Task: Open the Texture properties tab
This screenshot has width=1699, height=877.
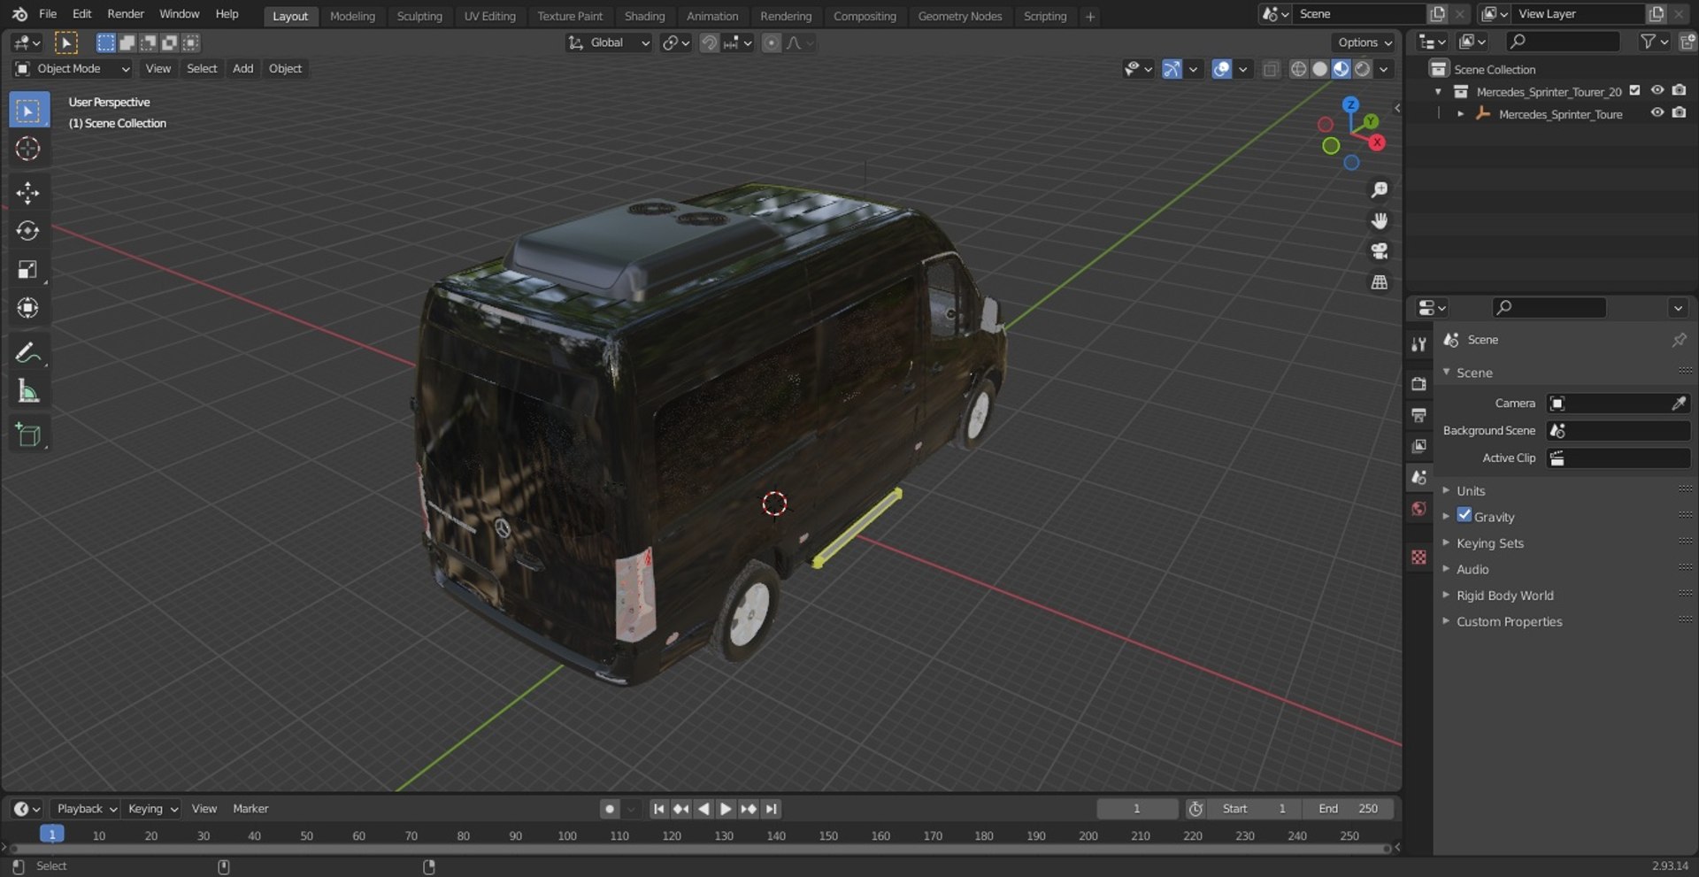Action: pos(1419,557)
